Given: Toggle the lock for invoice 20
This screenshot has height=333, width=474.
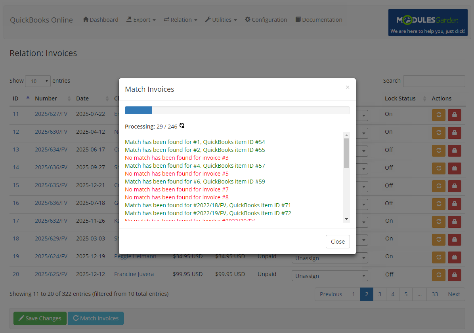Looking at the screenshot, I should pos(454,275).
